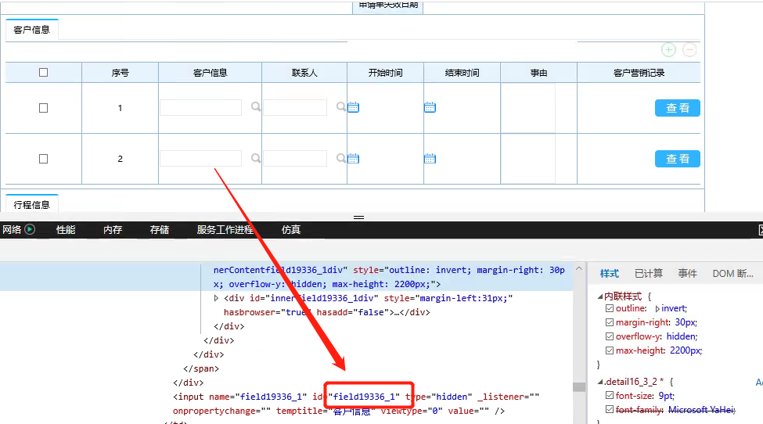Viewport: 763px width, 424px height.
Task: Click the 事由 text area in row 1
Action: click(x=528, y=108)
